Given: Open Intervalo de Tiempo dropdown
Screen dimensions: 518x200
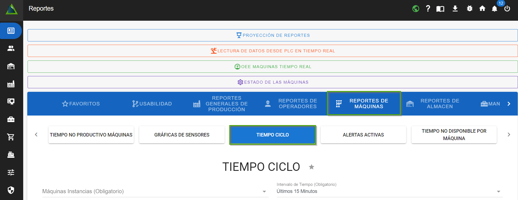Looking at the screenshot, I should (498, 192).
